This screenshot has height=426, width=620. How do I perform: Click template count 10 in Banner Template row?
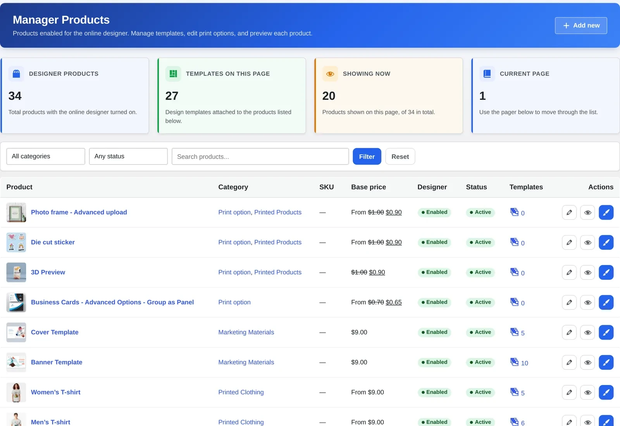[525, 363]
